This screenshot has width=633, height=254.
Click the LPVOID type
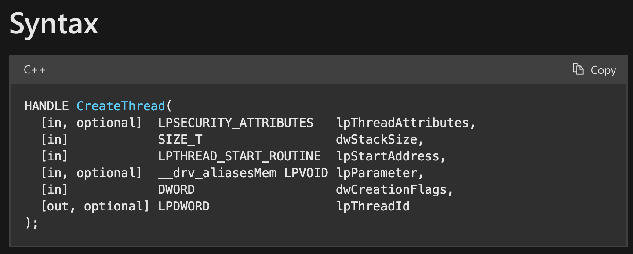coord(306,173)
